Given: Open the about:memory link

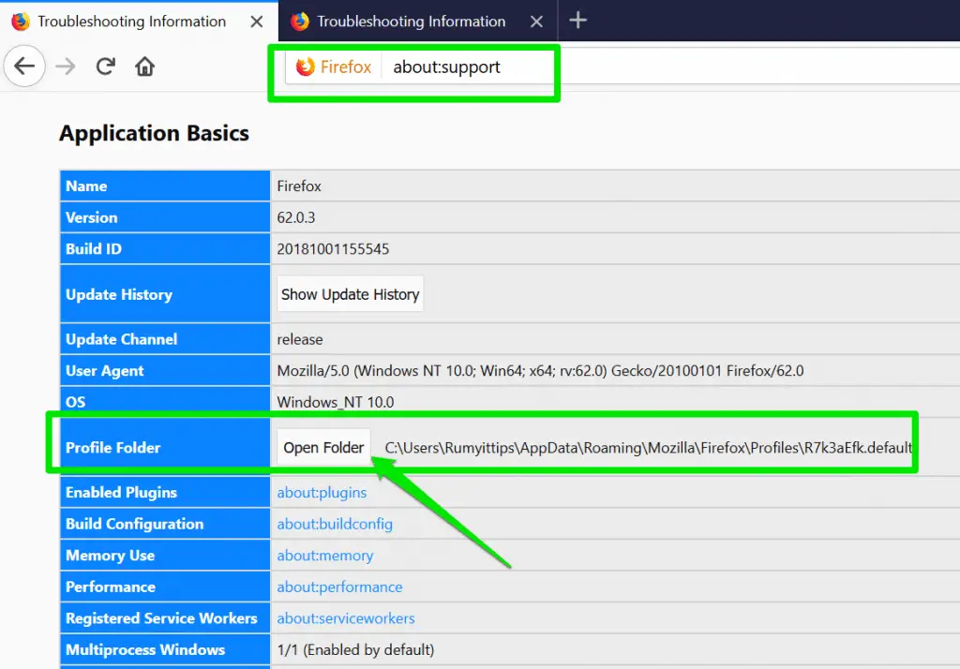Looking at the screenshot, I should point(325,556).
